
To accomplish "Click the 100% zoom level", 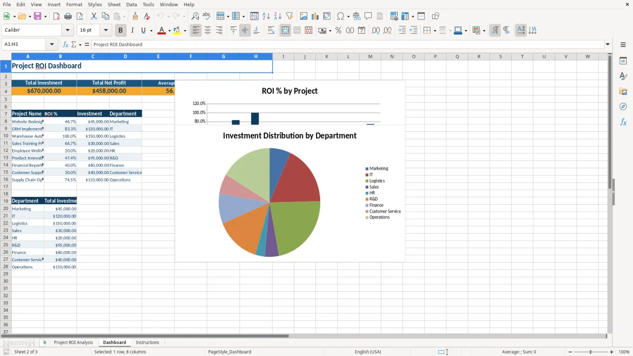I will pyautogui.click(x=624, y=352).
